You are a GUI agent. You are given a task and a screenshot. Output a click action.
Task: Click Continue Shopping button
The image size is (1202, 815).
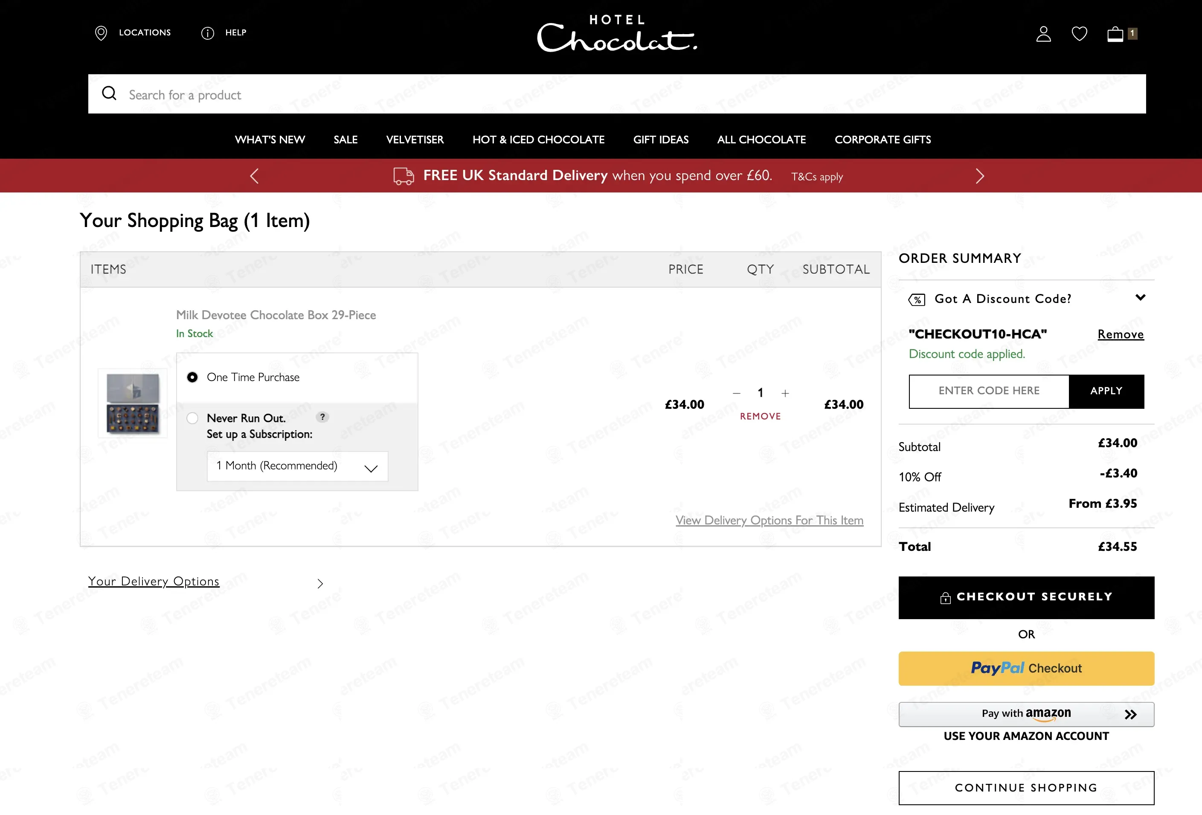pos(1026,788)
